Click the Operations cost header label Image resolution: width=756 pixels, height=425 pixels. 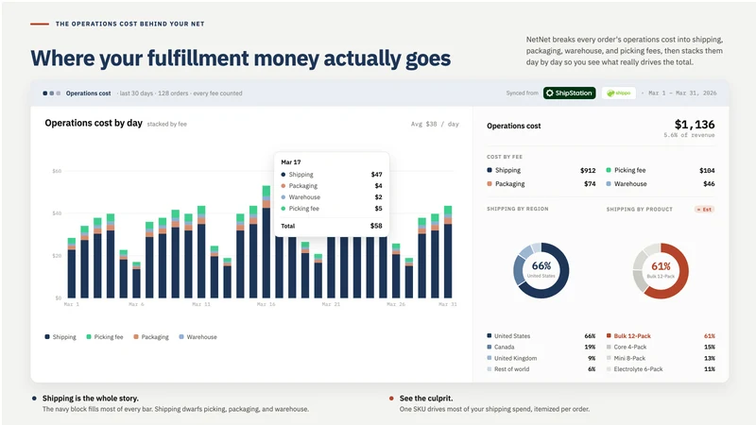[88, 93]
